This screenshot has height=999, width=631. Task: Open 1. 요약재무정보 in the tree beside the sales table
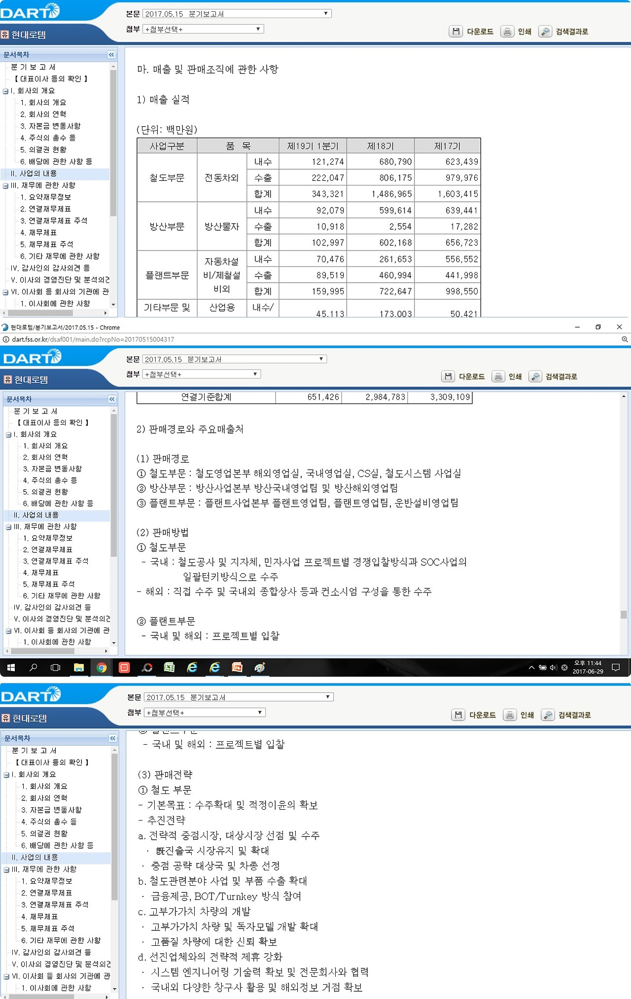pyautogui.click(x=45, y=197)
